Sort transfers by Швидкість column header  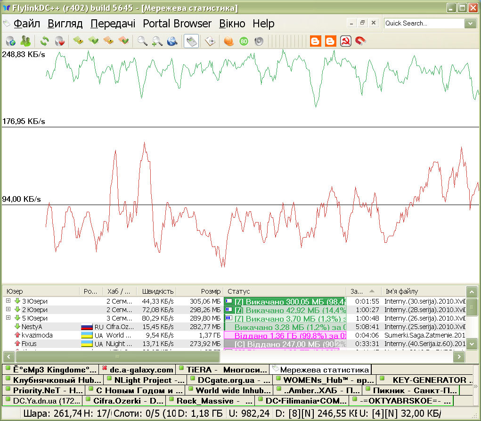point(156,291)
